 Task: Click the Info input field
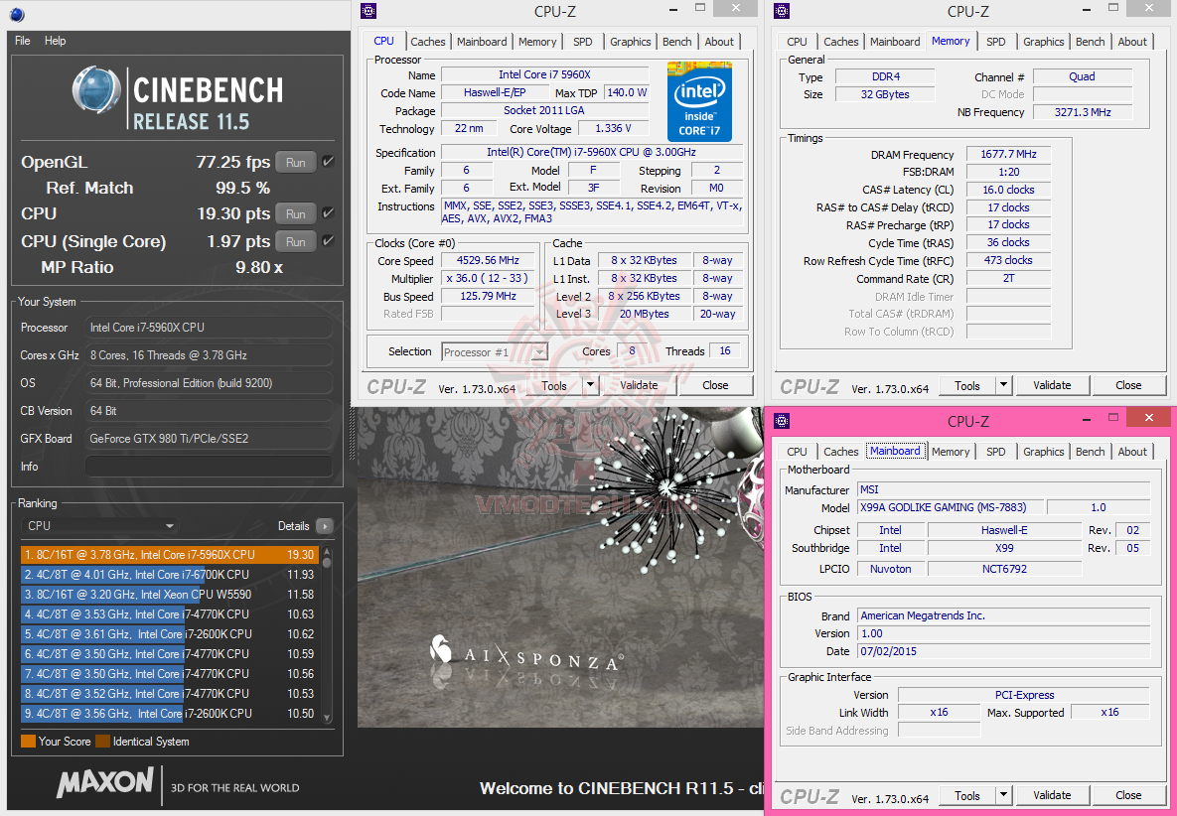tap(209, 467)
